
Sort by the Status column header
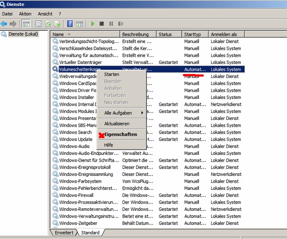click(x=169, y=35)
